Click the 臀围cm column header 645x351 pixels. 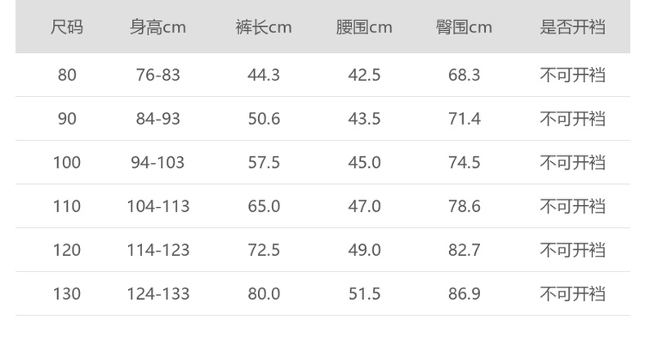coord(464,28)
